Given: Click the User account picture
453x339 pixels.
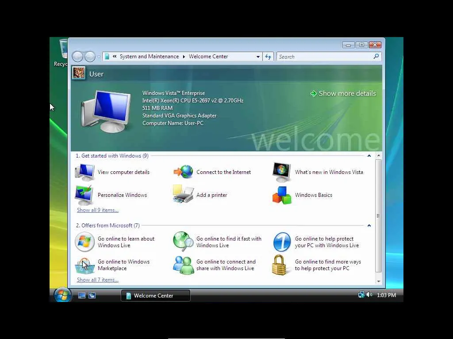Looking at the screenshot, I should tap(79, 73).
